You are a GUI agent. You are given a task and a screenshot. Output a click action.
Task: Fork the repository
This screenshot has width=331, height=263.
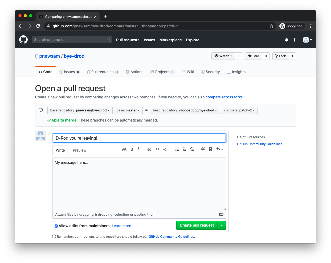pyautogui.click(x=281, y=56)
